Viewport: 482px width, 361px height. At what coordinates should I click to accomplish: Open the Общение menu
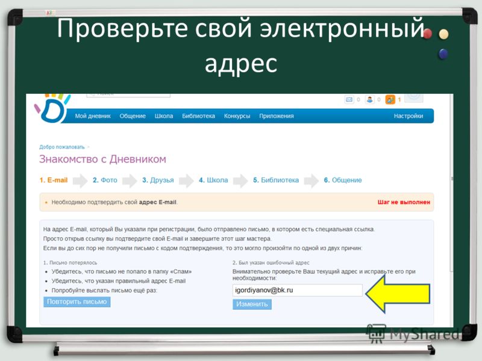tap(133, 116)
